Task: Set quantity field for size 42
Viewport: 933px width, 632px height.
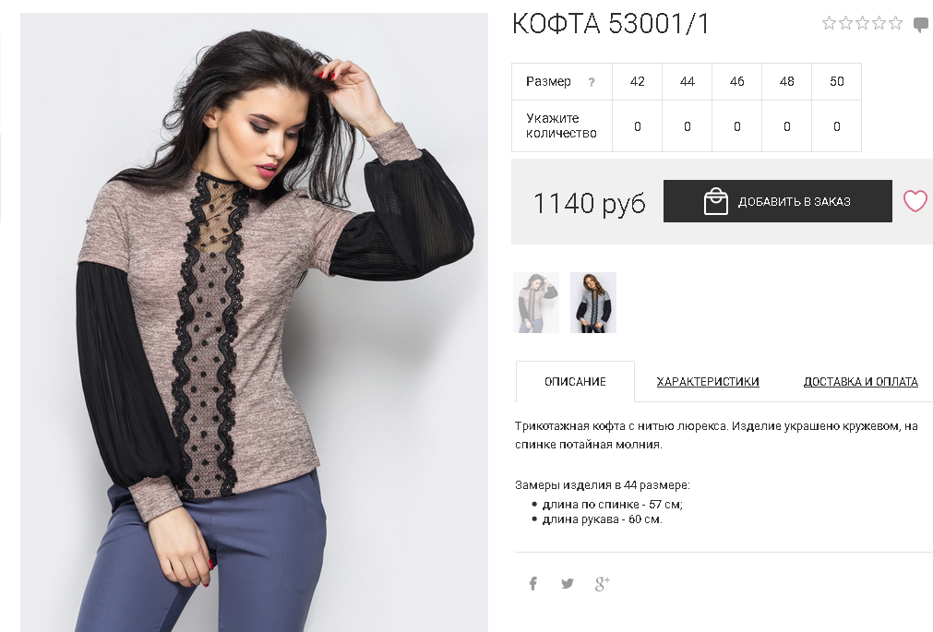Action: point(638,126)
